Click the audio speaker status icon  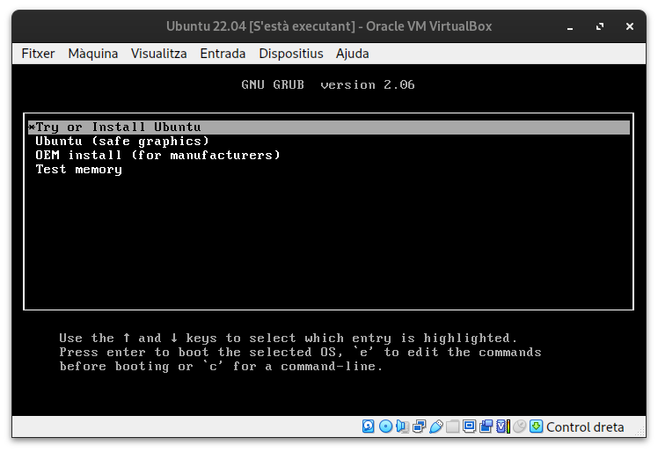402,426
